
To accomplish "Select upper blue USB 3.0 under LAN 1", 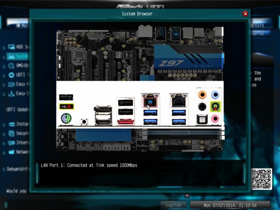I will 150,113.
